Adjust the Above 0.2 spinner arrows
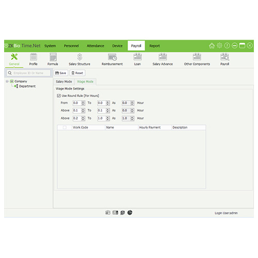This screenshot has width=258, height=258. pyautogui.click(x=83, y=118)
